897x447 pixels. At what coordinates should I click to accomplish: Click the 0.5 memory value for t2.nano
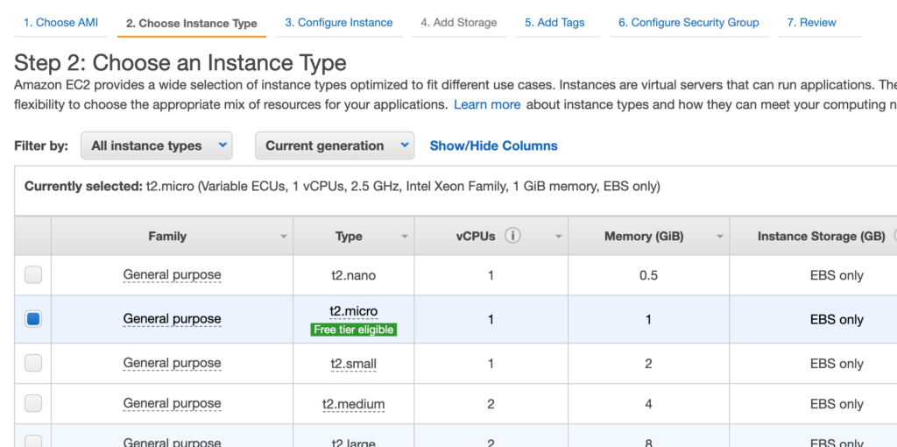tap(648, 275)
